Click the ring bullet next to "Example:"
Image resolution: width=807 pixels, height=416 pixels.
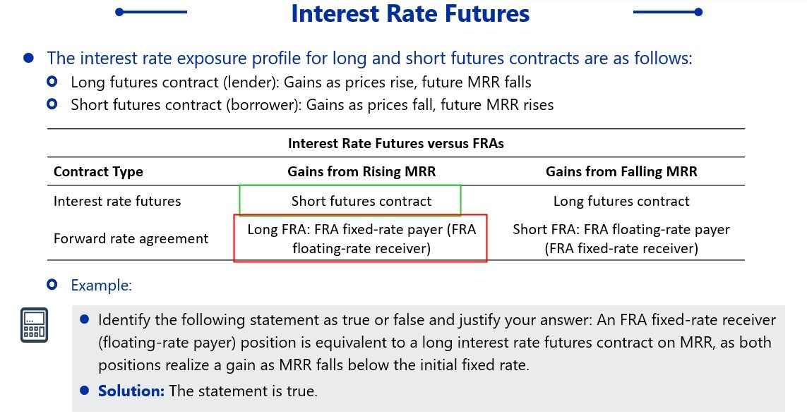(52, 286)
